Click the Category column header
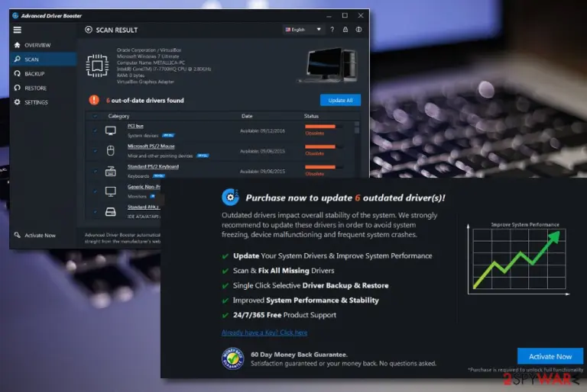 point(118,116)
